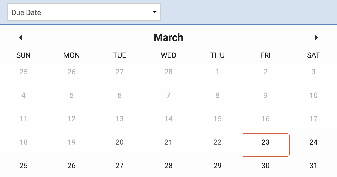Pick Saturday March 24
This screenshot has height=177, width=337.
pos(314,142)
